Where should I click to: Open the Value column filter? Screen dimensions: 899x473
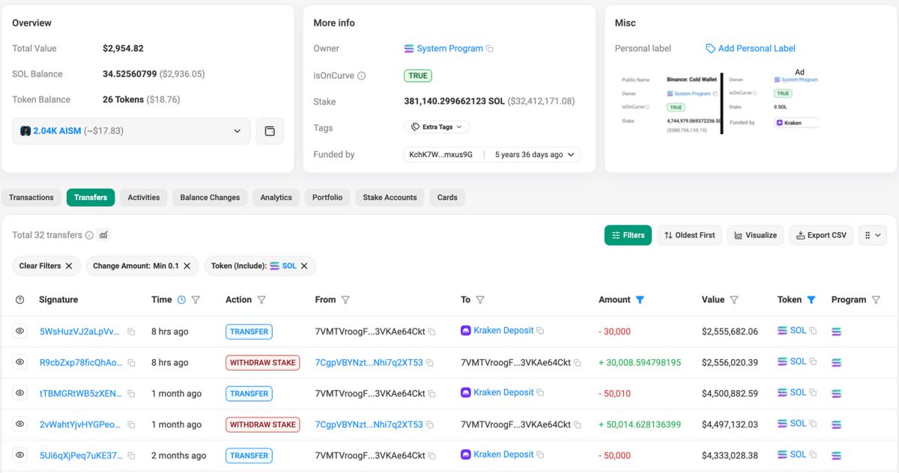[734, 299]
